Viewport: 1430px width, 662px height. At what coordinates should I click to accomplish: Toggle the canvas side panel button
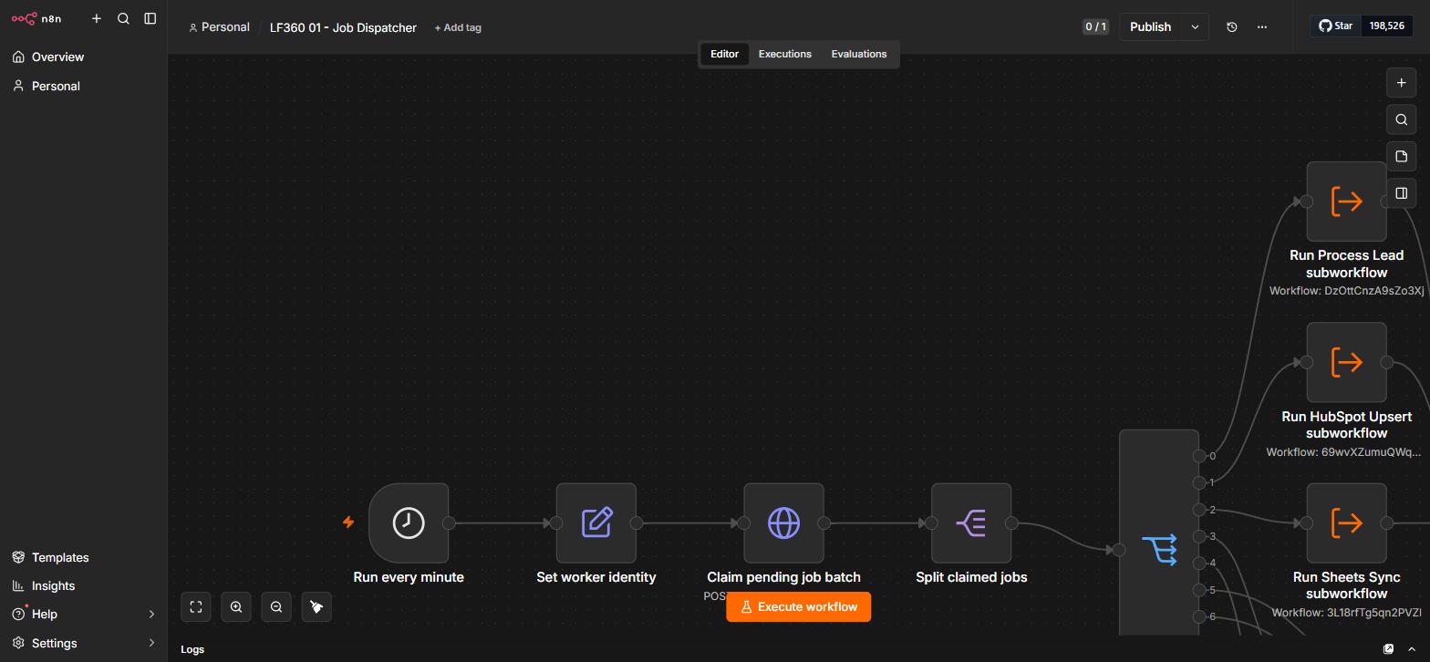(x=1402, y=192)
